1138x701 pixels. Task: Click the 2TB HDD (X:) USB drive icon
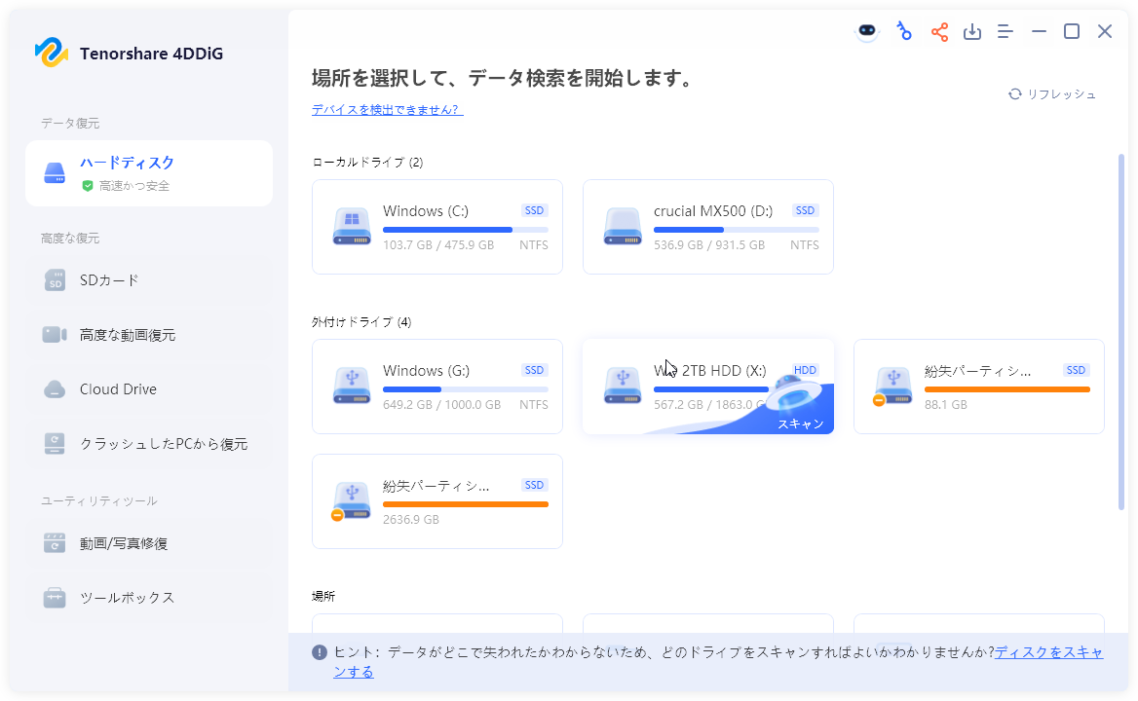coord(623,386)
